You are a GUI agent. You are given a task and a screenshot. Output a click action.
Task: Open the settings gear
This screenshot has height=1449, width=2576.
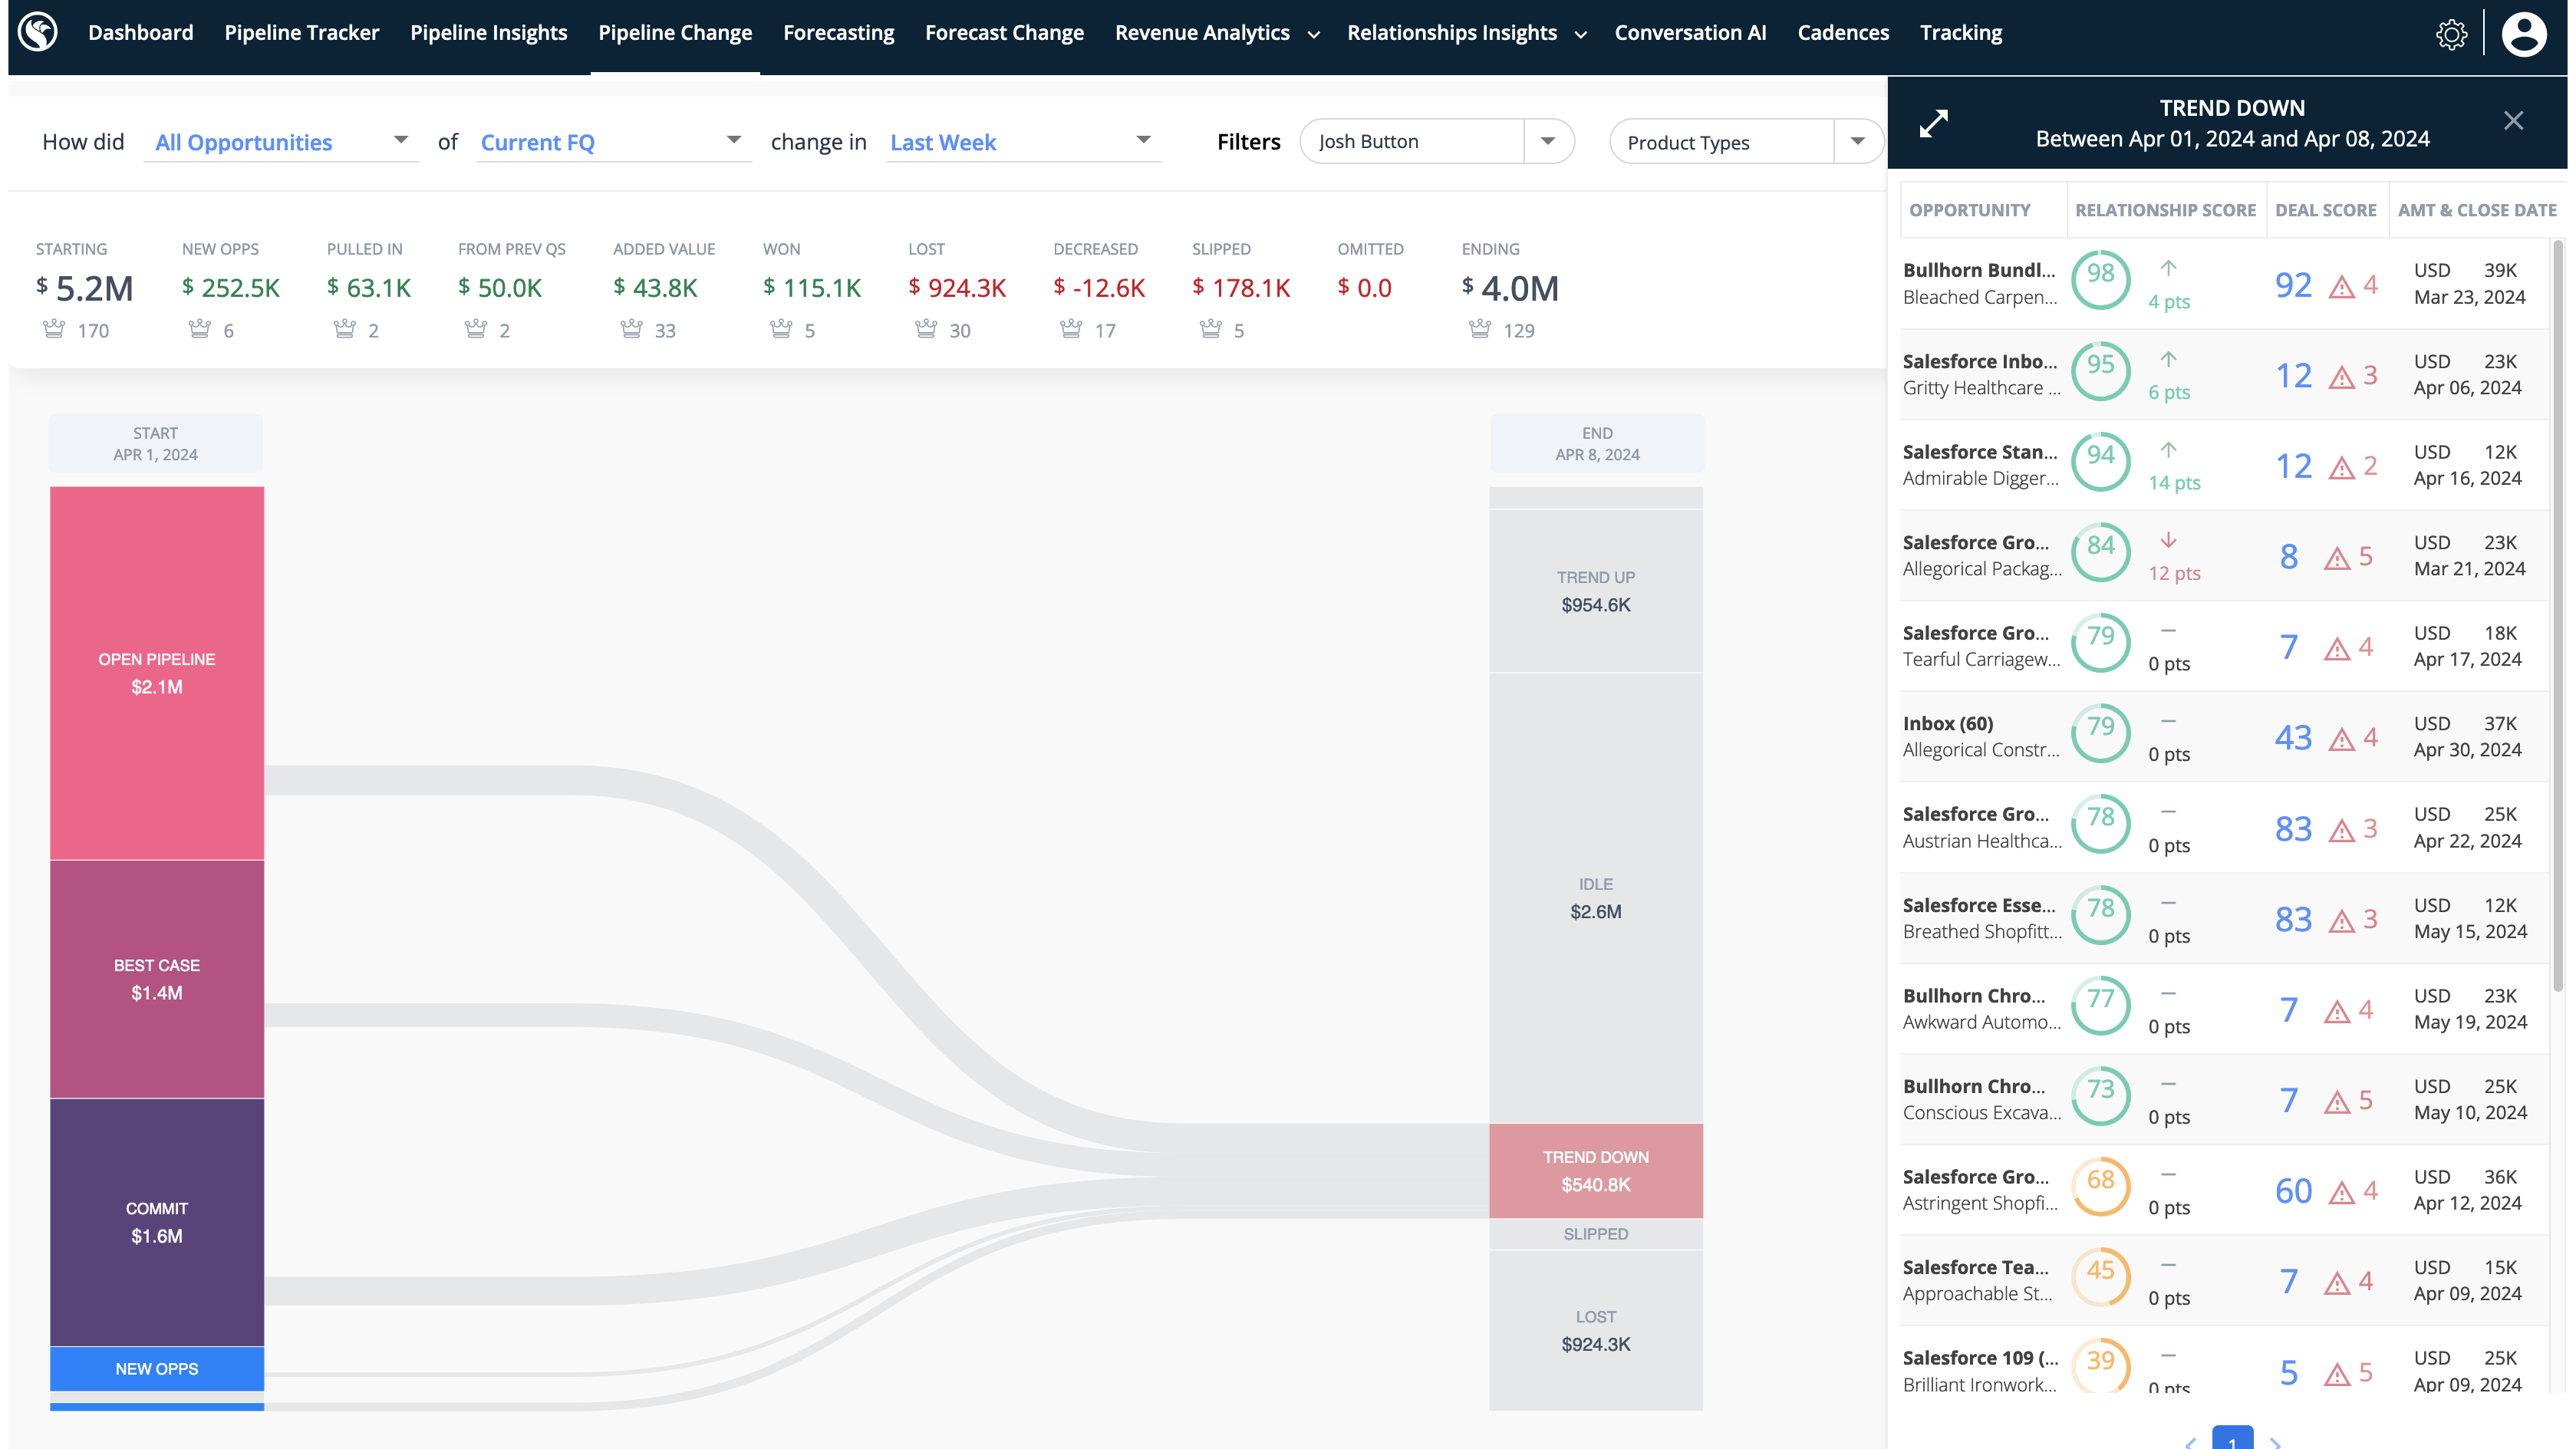point(2452,33)
